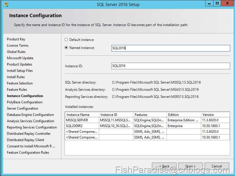235x176 pixels.
Task: Select Server Configuration in the step list
Action: point(22,108)
